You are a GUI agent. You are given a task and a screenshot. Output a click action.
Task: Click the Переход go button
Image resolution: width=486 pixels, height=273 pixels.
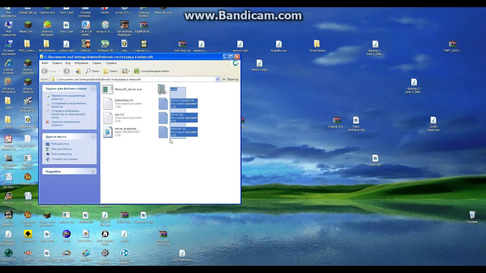pyautogui.click(x=230, y=79)
